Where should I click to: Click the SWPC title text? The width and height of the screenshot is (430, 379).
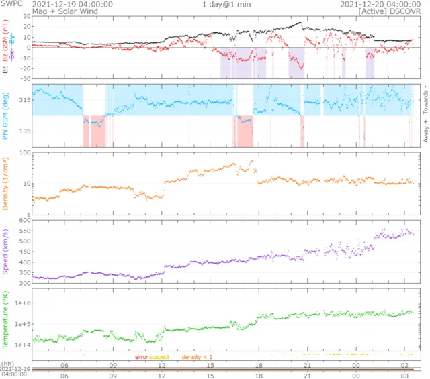pyautogui.click(x=13, y=4)
